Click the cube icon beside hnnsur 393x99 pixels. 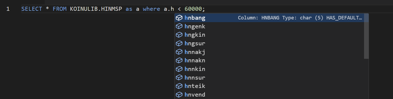[179, 78]
